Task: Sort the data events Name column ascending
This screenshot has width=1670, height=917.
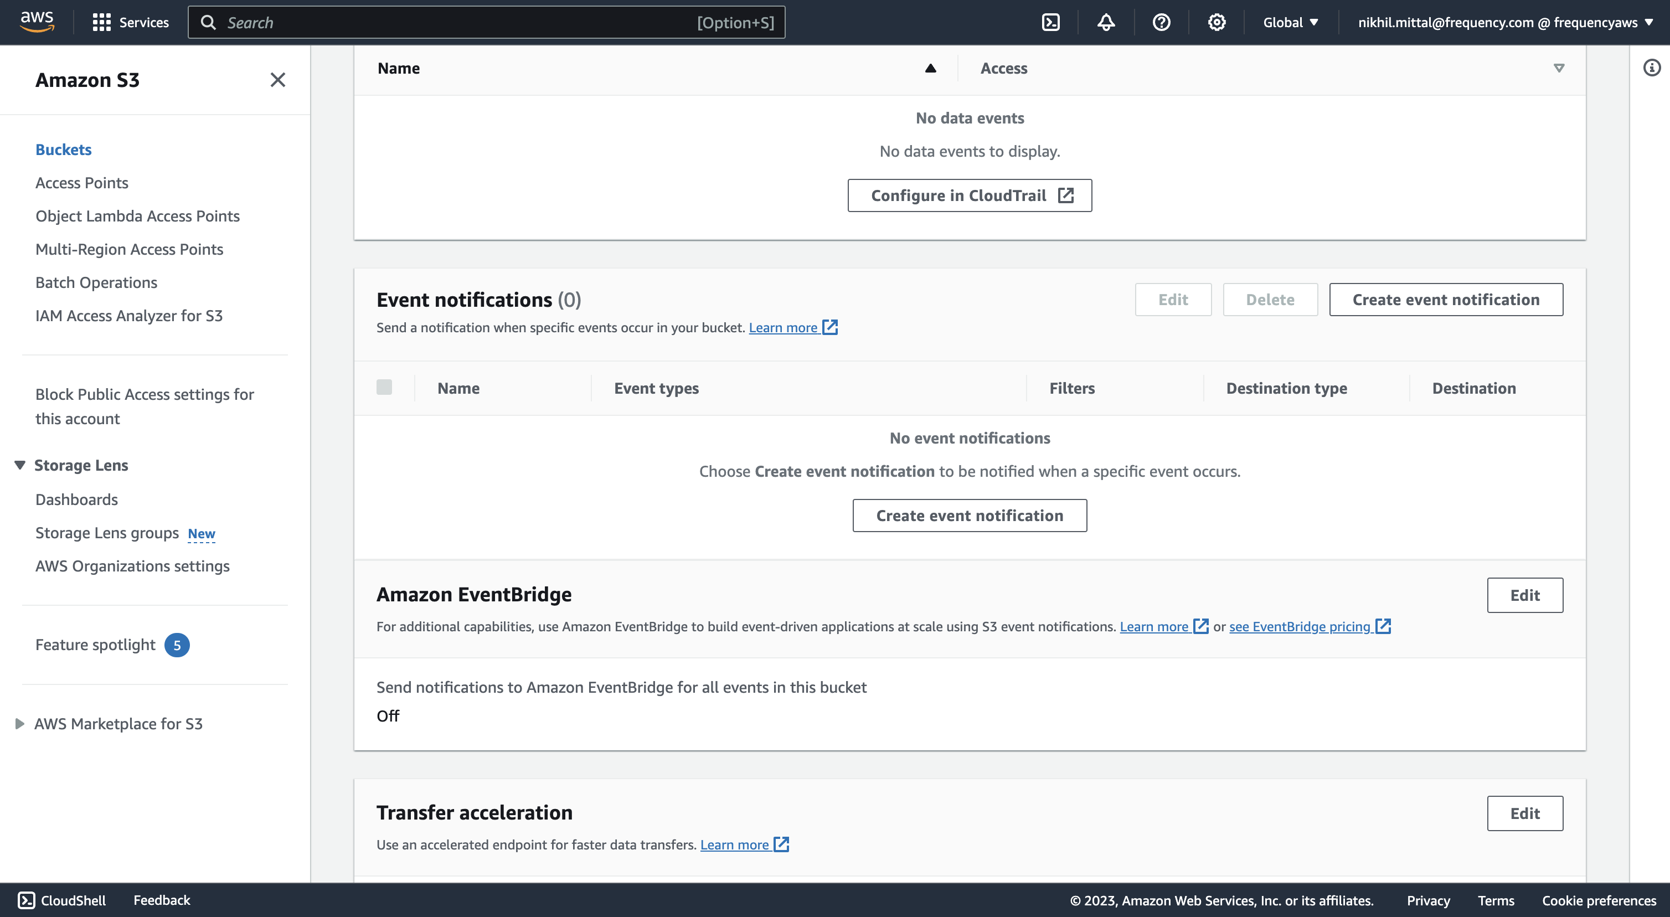Action: [x=930, y=68]
